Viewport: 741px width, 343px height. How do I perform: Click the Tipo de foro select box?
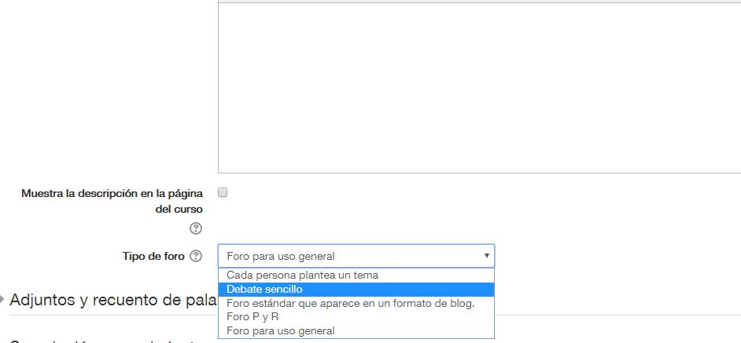(x=356, y=256)
